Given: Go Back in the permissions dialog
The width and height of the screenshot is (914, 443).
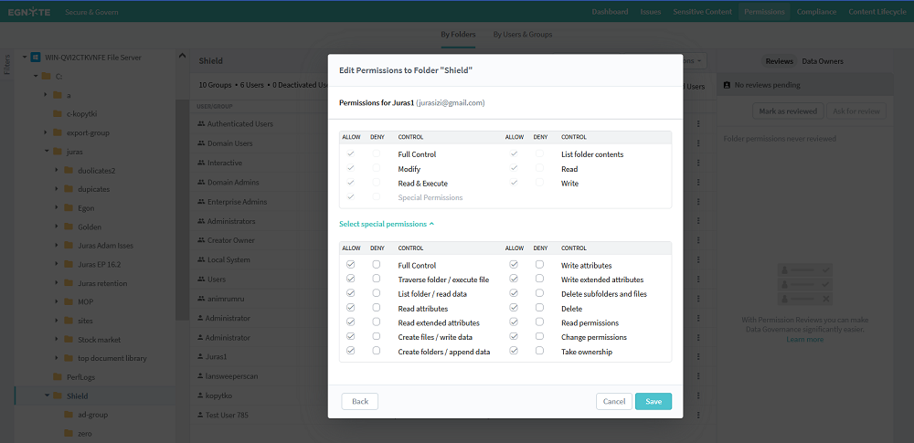Looking at the screenshot, I should (x=359, y=402).
